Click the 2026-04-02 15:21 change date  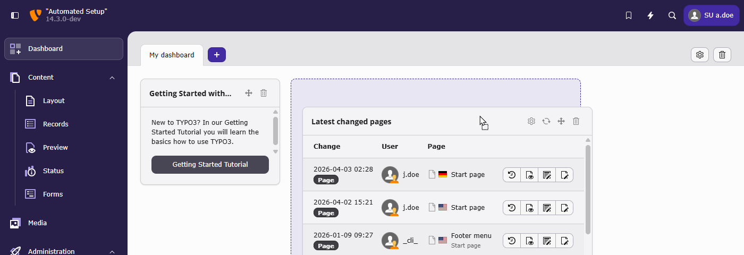343,202
